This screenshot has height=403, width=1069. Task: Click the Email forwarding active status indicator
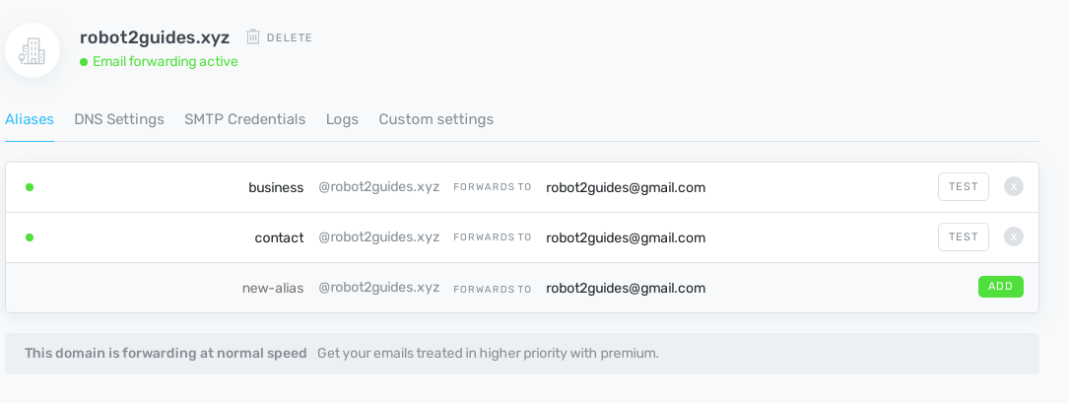tap(159, 61)
